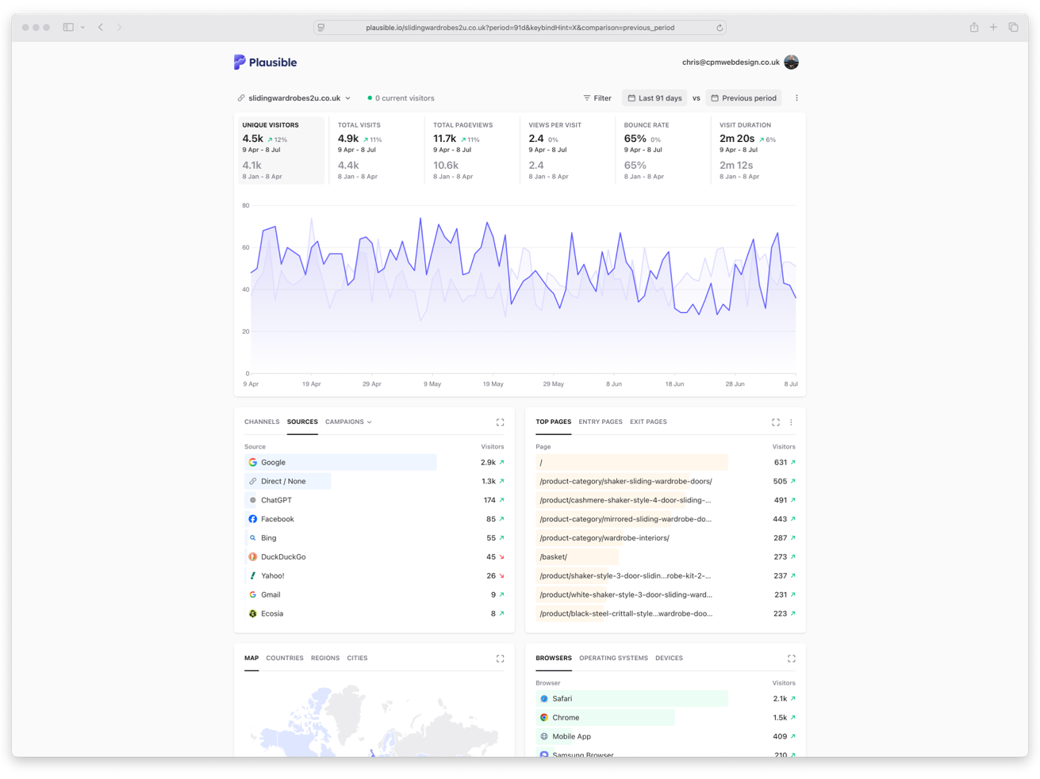Click the chris@cpmwebdesign.co.uk account label

(x=731, y=62)
